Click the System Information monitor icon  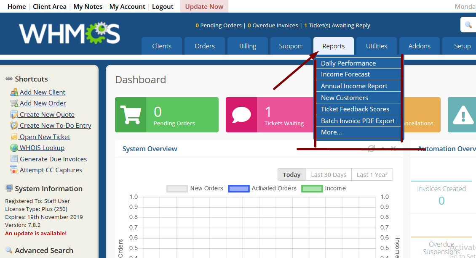pyautogui.click(x=9, y=189)
